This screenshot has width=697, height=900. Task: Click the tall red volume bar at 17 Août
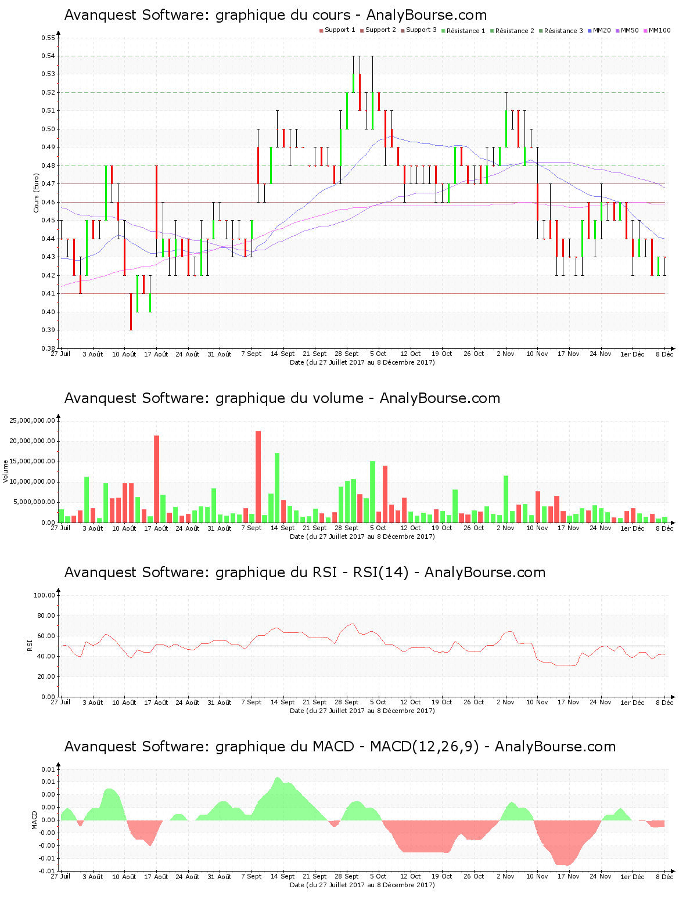(x=156, y=479)
